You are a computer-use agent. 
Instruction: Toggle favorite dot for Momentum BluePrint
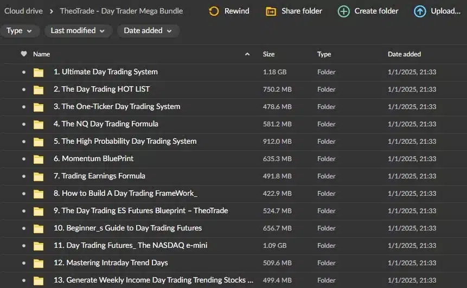pos(24,159)
